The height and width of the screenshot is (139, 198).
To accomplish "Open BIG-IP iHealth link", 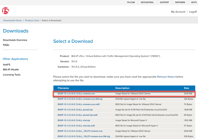I will [11, 69].
